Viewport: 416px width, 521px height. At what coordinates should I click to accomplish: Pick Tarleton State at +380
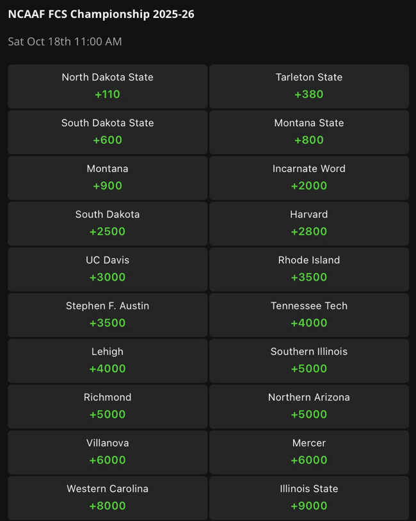point(309,86)
